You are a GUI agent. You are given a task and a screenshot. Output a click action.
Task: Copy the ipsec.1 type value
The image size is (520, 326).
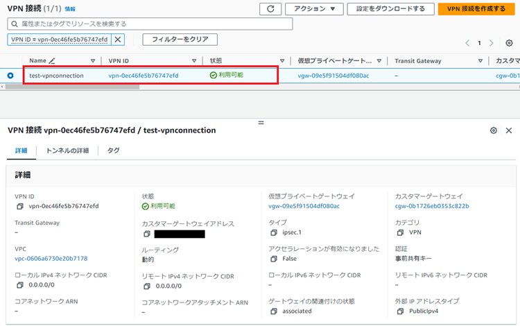tap(274, 232)
